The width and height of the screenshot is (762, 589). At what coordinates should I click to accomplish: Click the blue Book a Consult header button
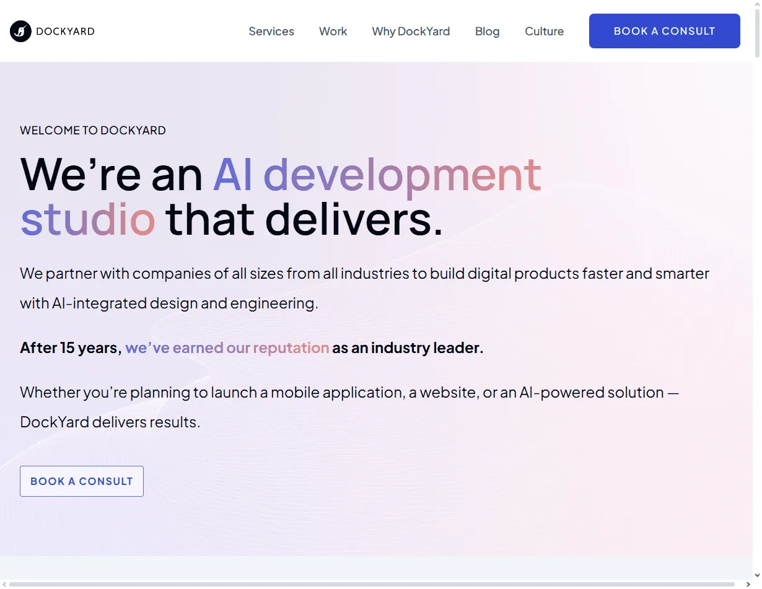[665, 31]
